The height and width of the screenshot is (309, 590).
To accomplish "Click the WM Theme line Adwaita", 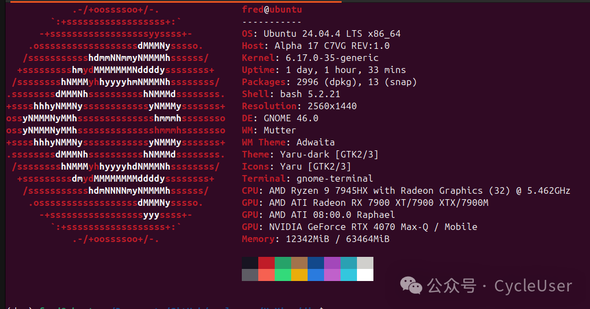I will (288, 142).
